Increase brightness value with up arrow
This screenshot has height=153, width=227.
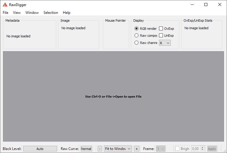click(203, 147)
